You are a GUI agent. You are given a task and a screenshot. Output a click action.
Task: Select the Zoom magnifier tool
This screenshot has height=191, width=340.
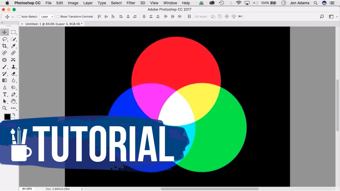pyautogui.click(x=5, y=108)
